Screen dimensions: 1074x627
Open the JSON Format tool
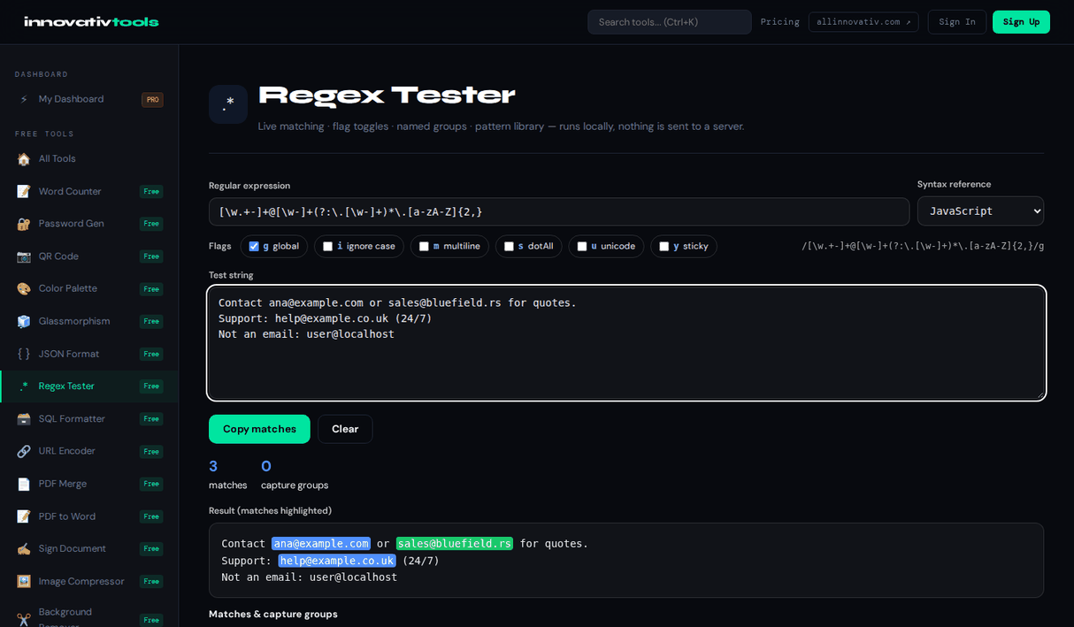(89, 354)
